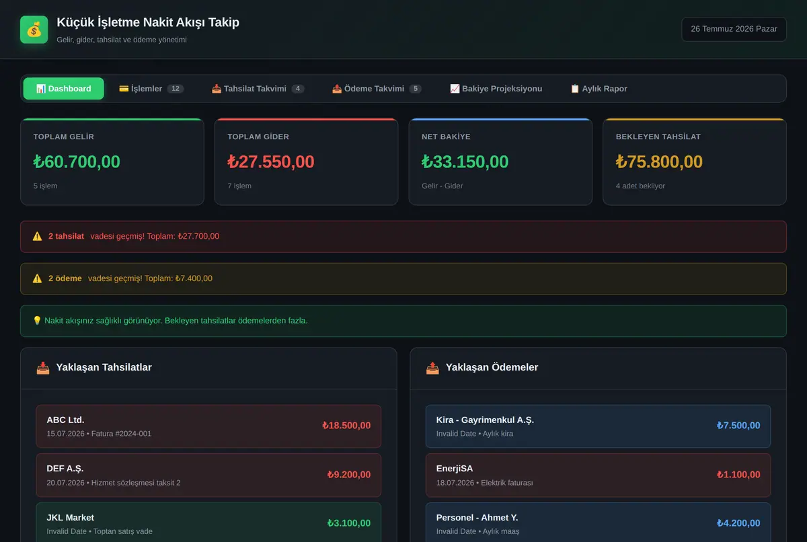Click the ₺33.150,00 net balance amount

(x=465, y=162)
